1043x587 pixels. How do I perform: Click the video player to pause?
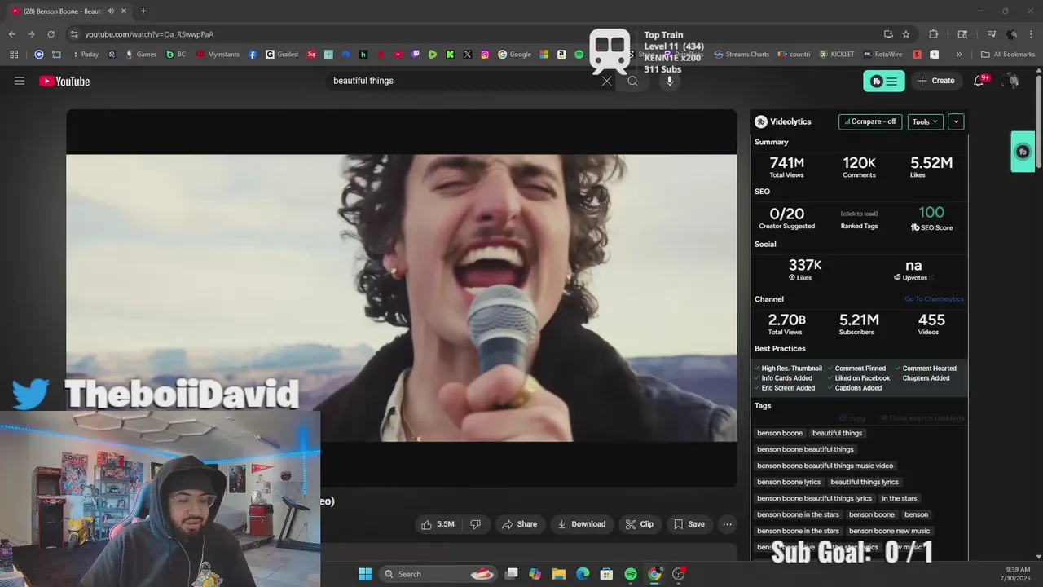(402, 298)
